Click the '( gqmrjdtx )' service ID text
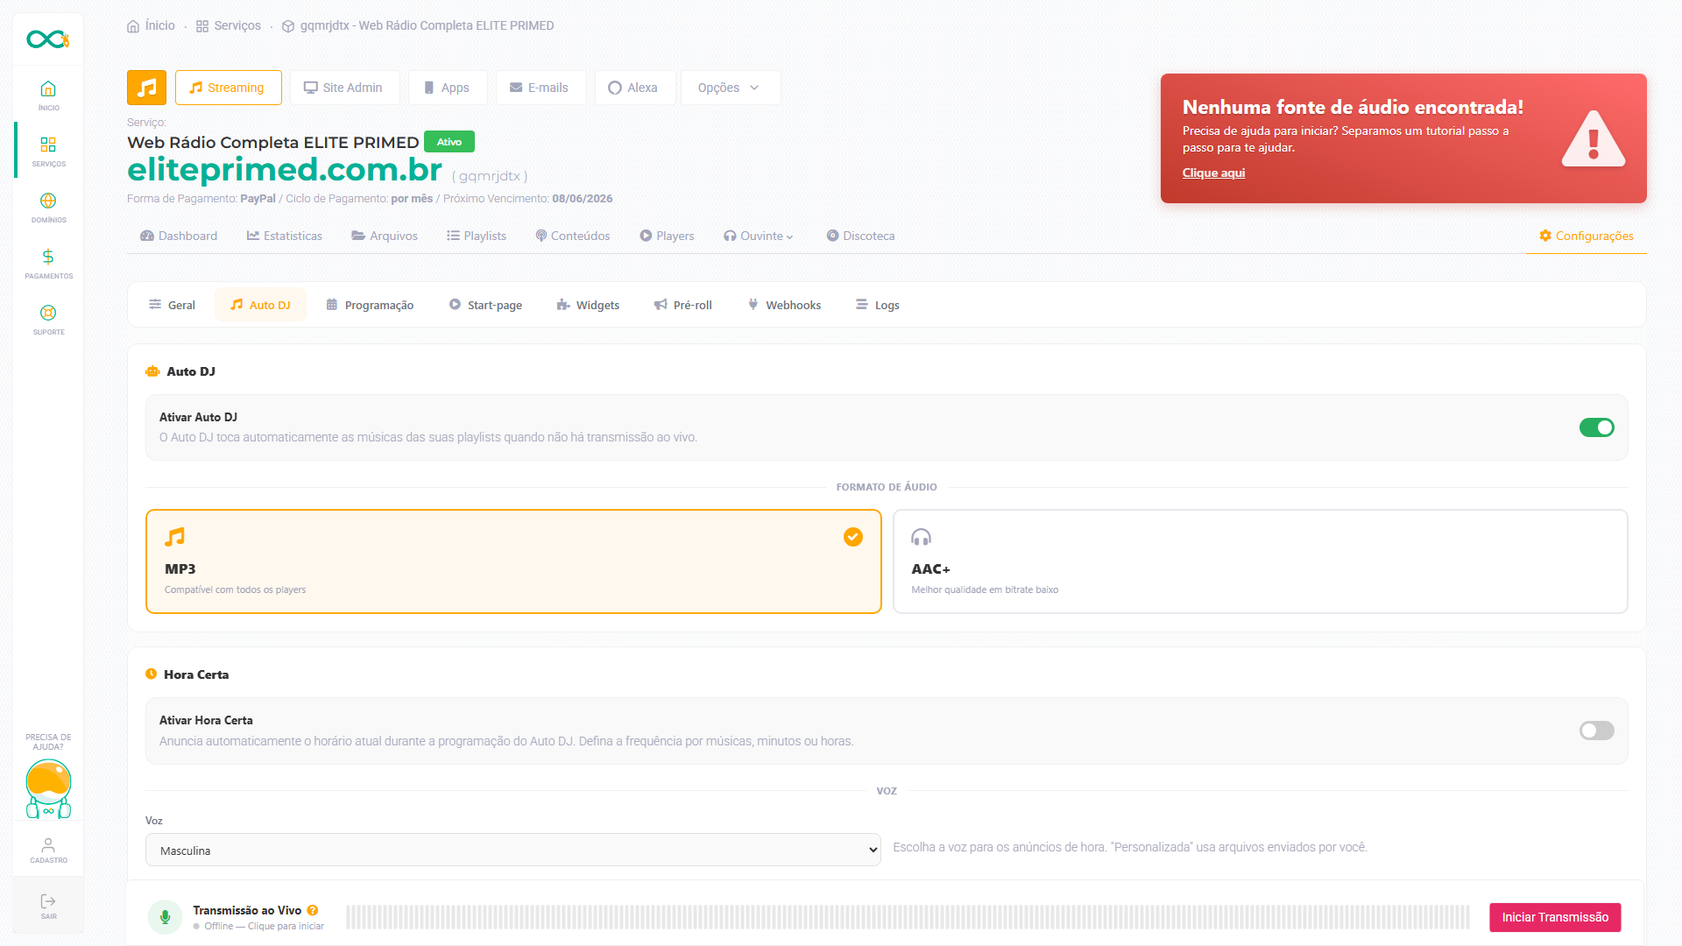Viewport: 1682px width, 946px height. tap(490, 176)
